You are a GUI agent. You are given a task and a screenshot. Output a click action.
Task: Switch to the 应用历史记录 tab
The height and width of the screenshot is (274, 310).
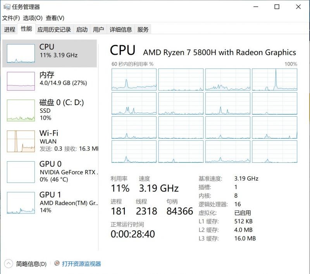coord(54,29)
